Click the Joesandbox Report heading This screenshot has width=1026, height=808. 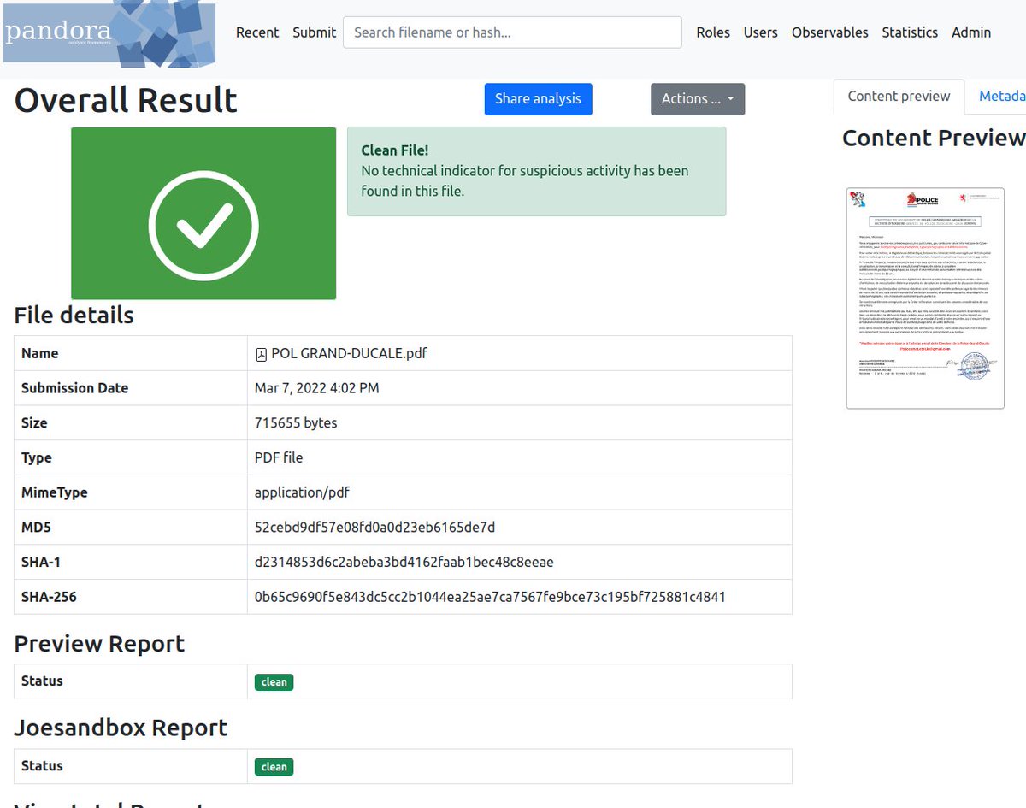click(121, 728)
